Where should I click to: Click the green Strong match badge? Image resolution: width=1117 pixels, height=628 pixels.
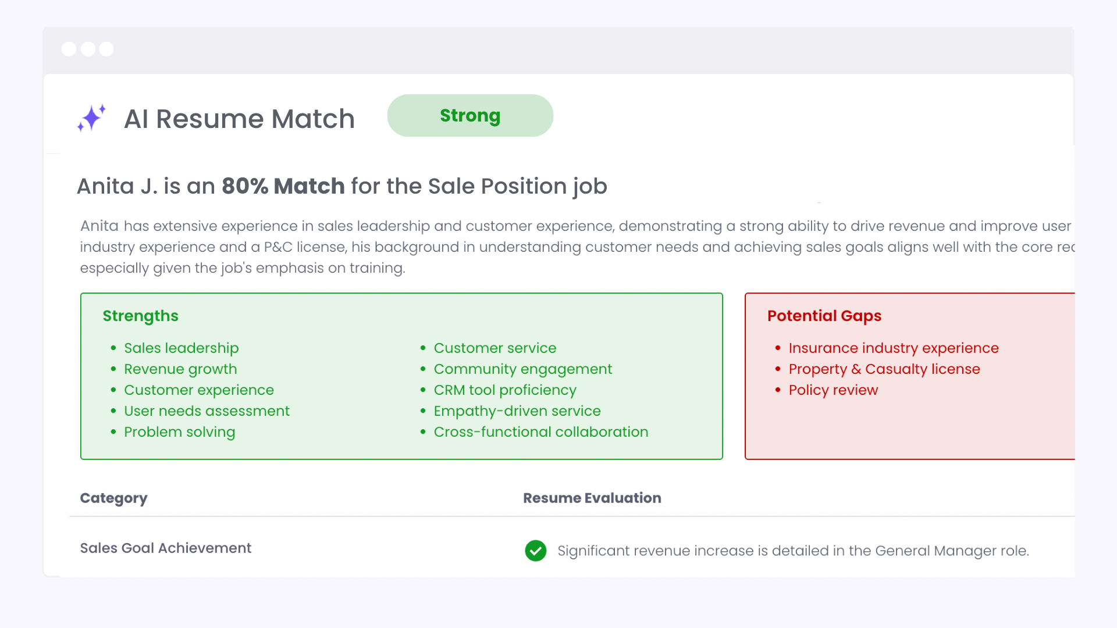tap(469, 116)
